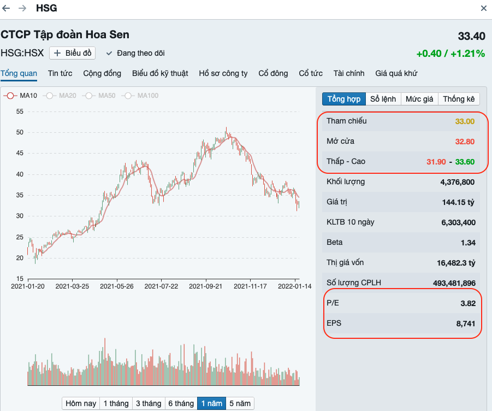Enable the MA50 indicator
The height and width of the screenshot is (411, 492).
(x=99, y=96)
